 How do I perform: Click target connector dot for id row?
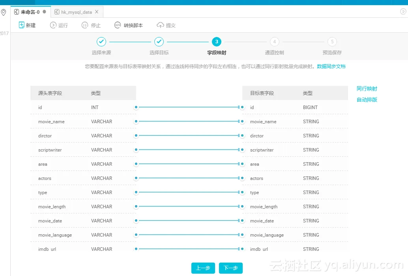click(242, 107)
